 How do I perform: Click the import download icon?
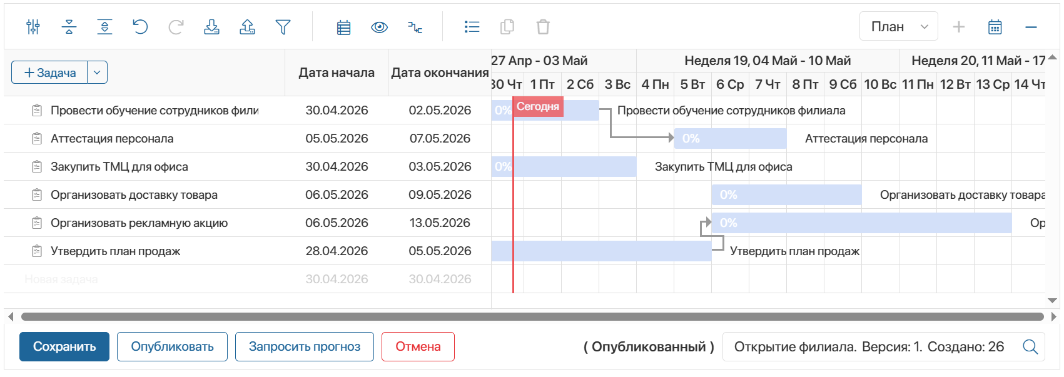click(x=212, y=27)
